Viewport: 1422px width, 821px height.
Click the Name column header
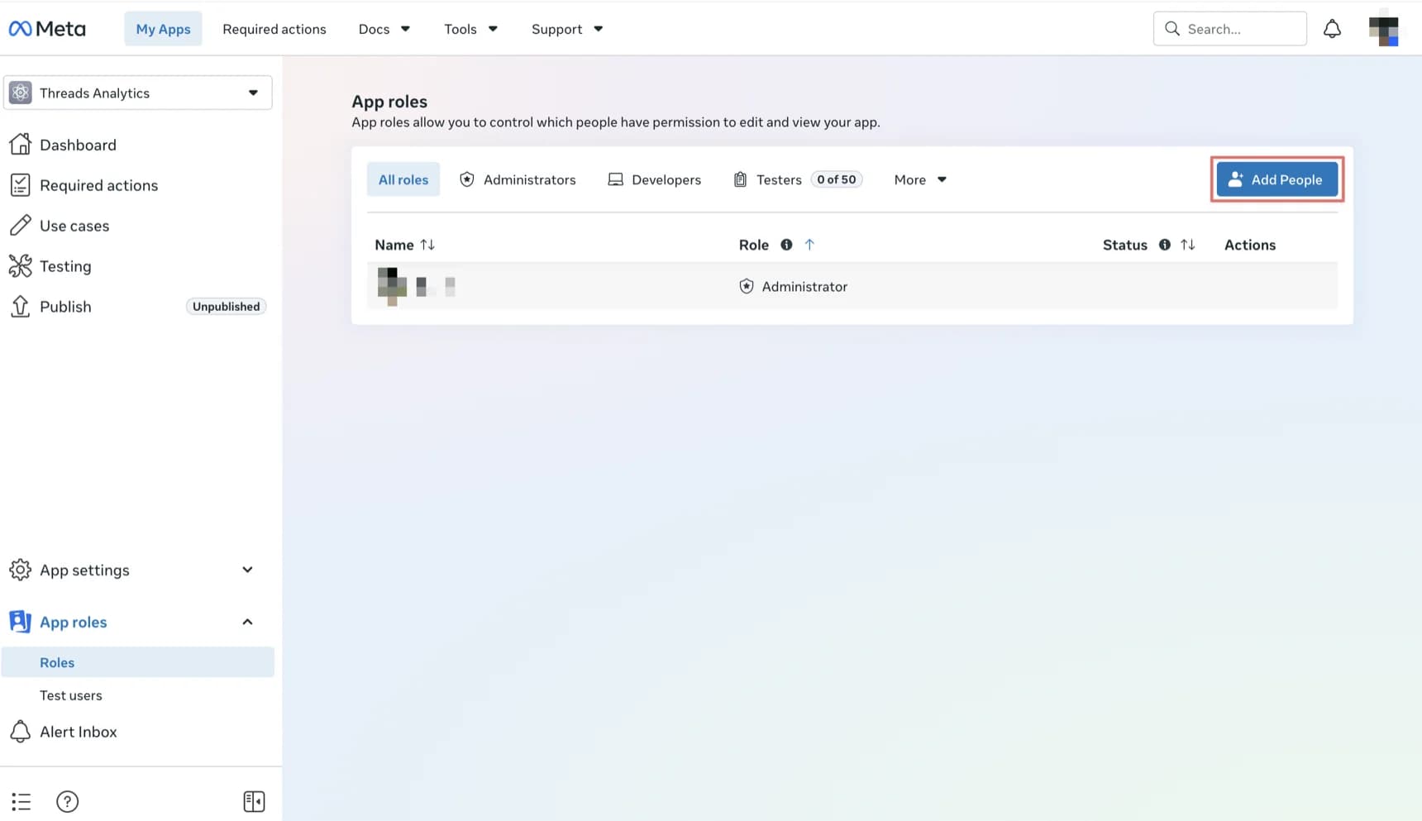coord(394,245)
